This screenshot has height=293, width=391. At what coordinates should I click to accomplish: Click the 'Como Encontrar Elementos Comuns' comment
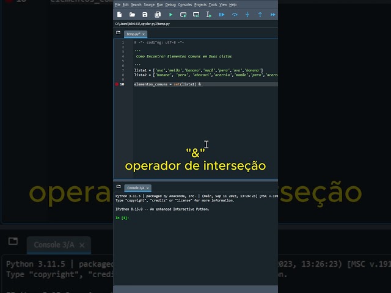pos(184,56)
